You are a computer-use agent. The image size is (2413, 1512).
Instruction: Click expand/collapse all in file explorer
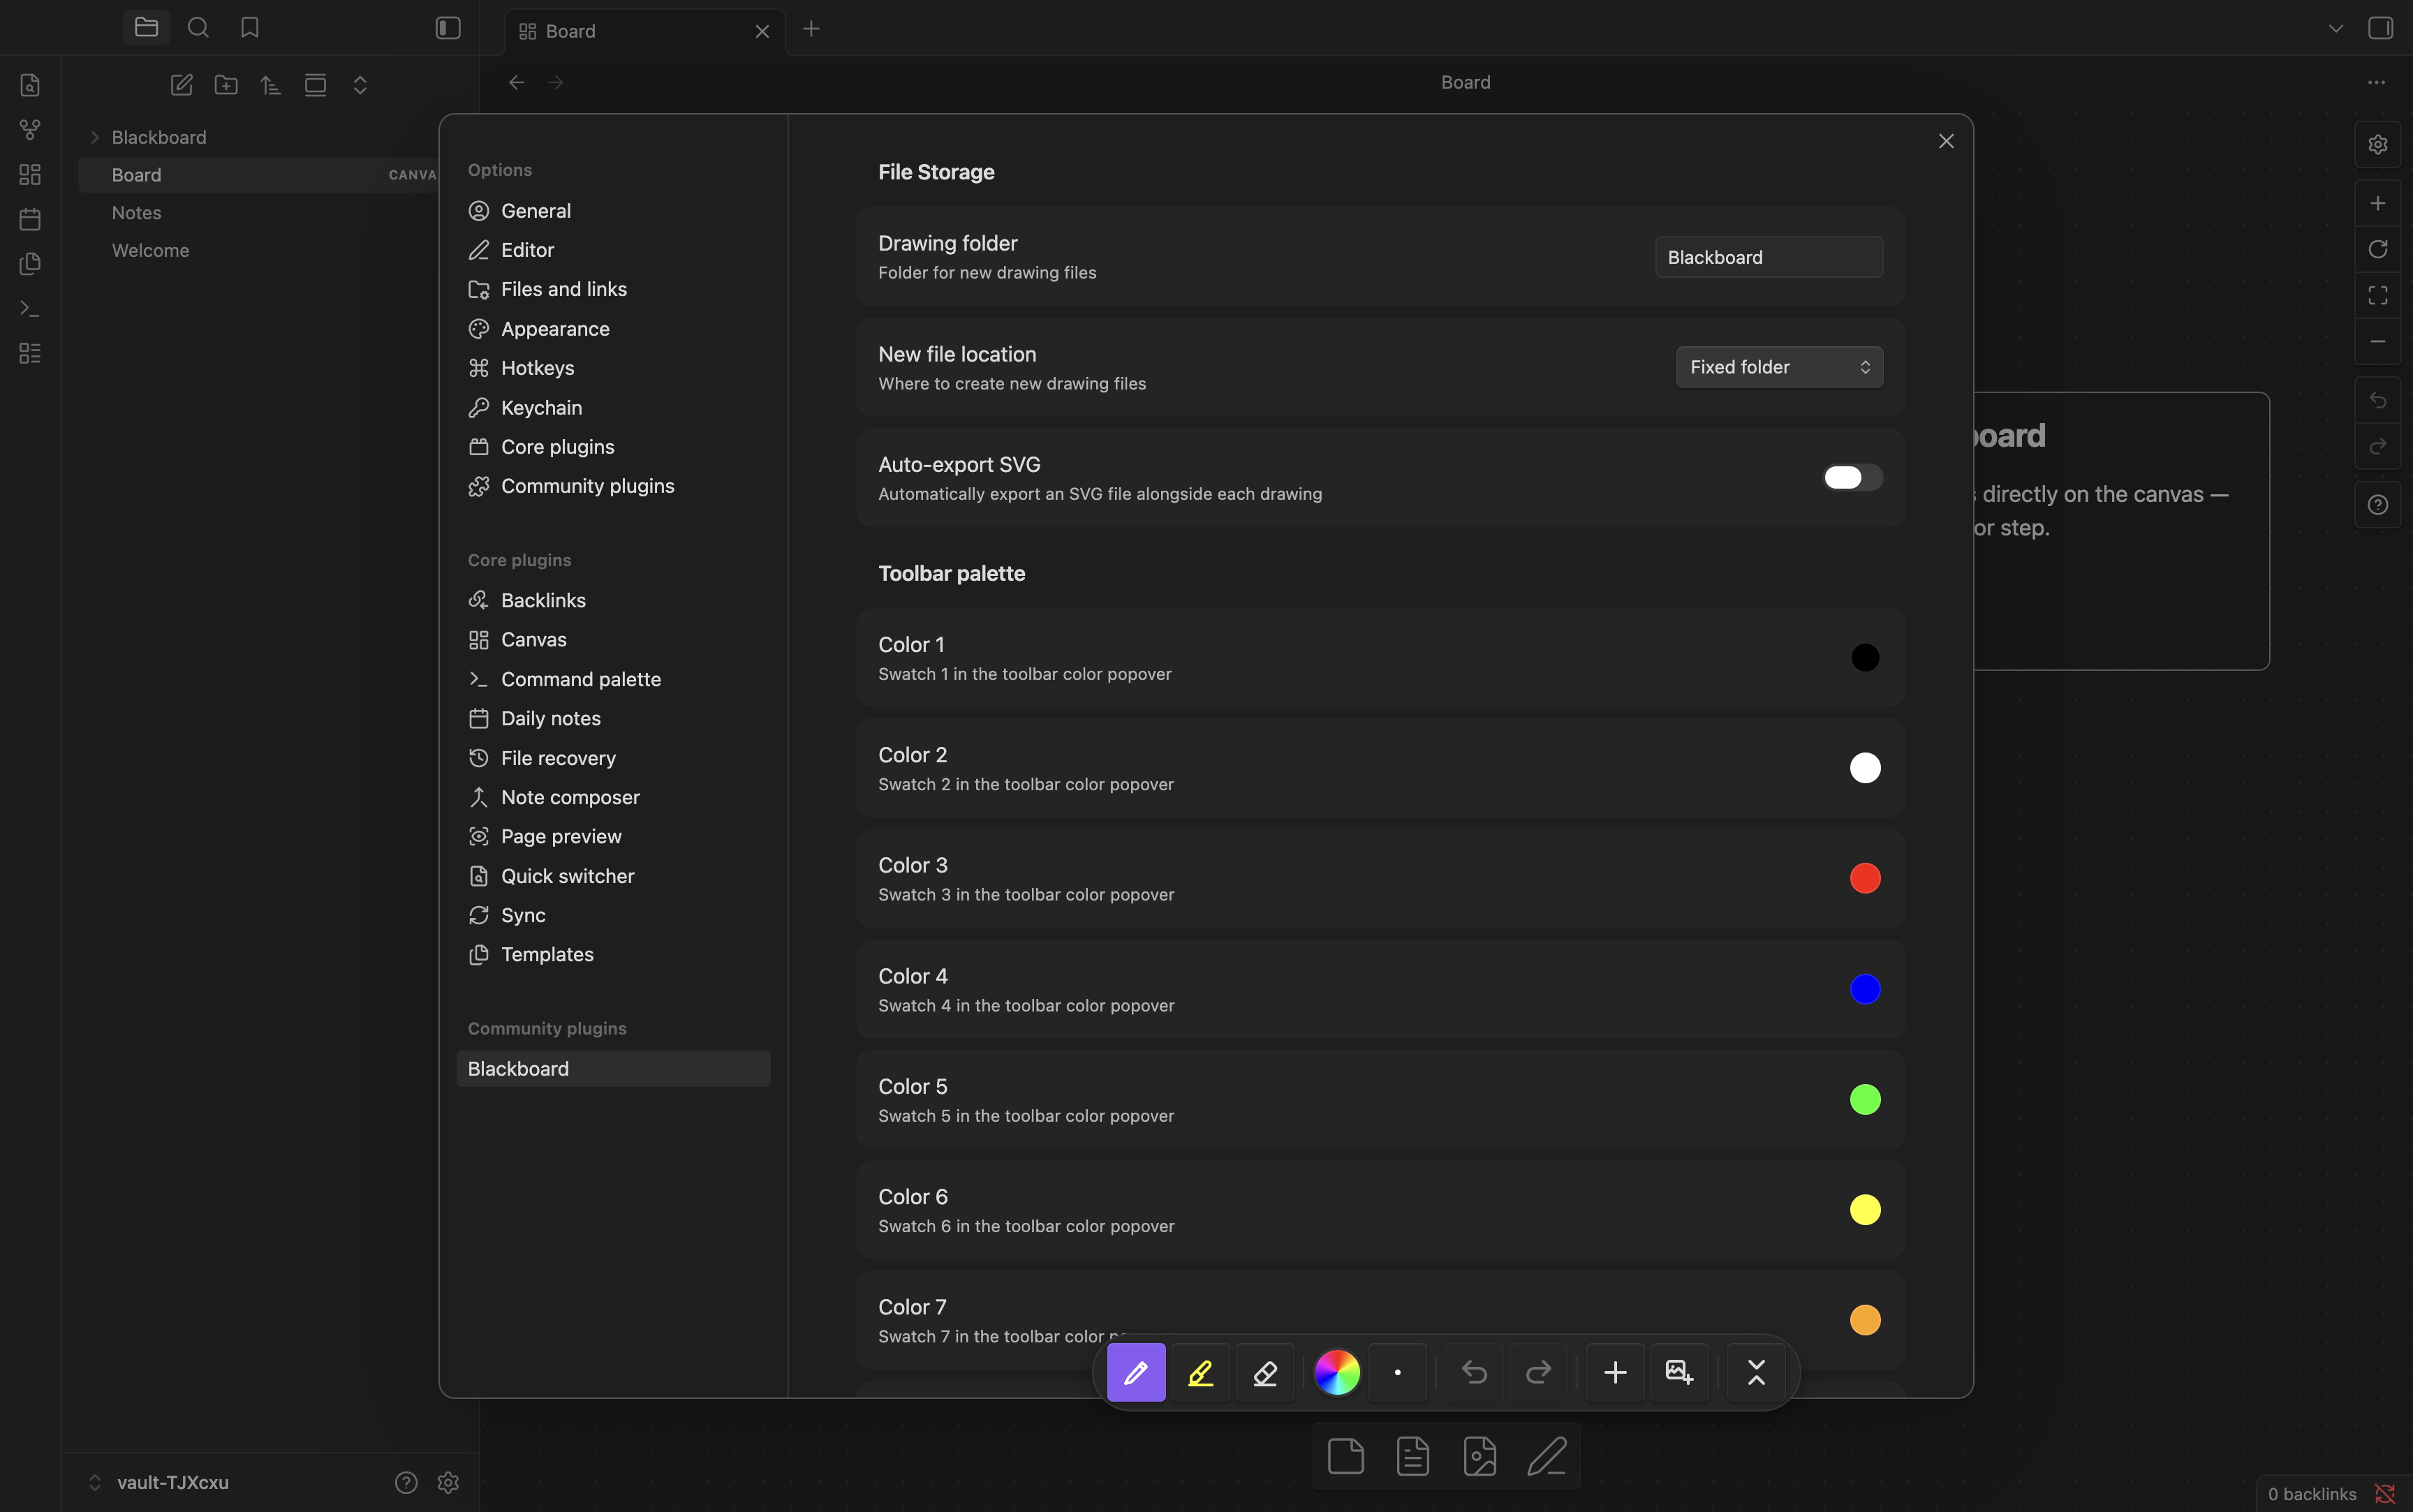360,85
